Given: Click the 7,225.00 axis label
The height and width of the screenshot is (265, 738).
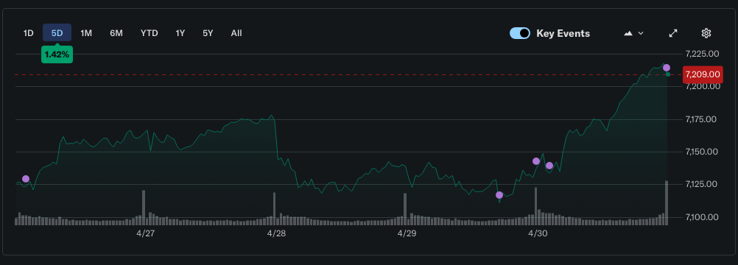Looking at the screenshot, I should pyautogui.click(x=702, y=54).
